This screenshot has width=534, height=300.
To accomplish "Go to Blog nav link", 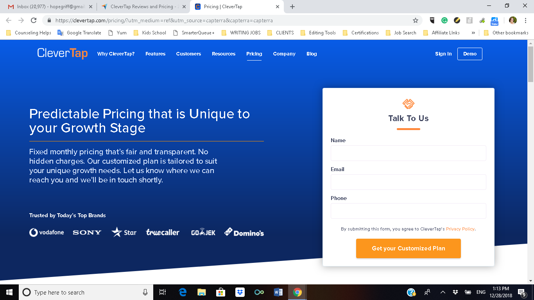I will (x=312, y=54).
